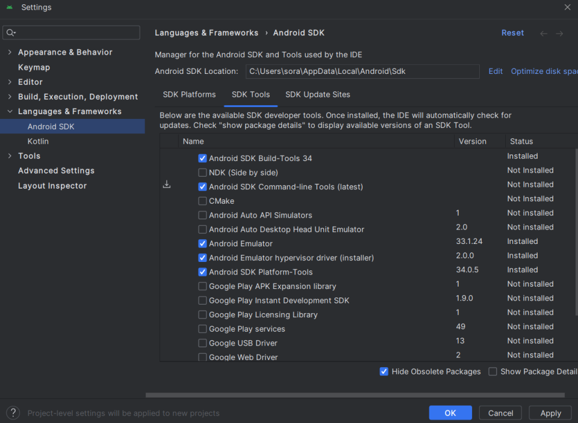Image resolution: width=578 pixels, height=423 pixels.
Task: Enable NDK (Side by side) package
Action: (203, 172)
